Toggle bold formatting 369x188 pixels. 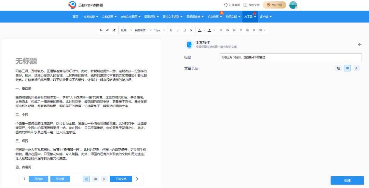(171, 30)
